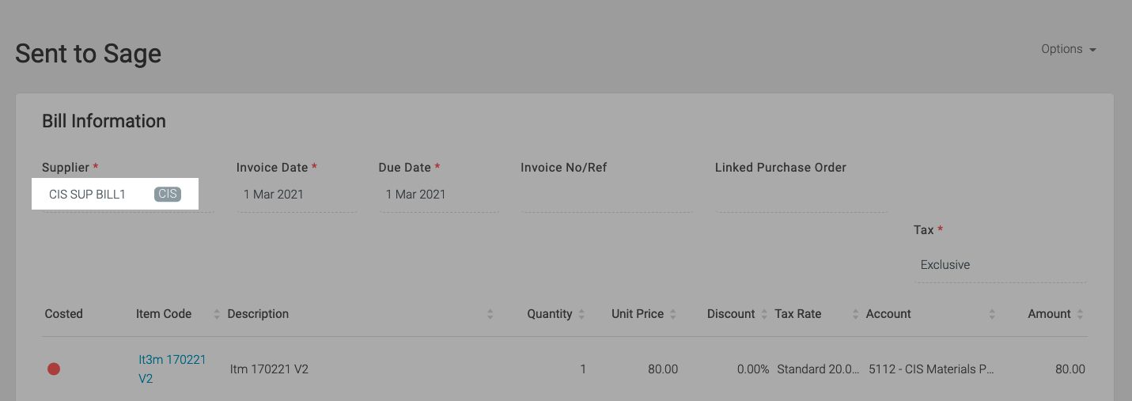1132x401 pixels.
Task: Sort by Account column arrows
Action: (992, 314)
